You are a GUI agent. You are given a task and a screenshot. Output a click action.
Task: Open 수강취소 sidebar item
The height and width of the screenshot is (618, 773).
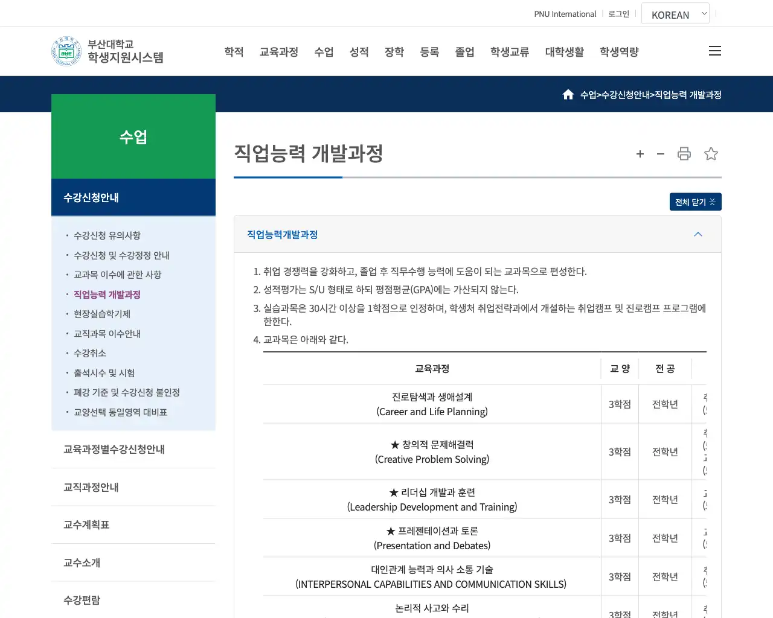[90, 353]
